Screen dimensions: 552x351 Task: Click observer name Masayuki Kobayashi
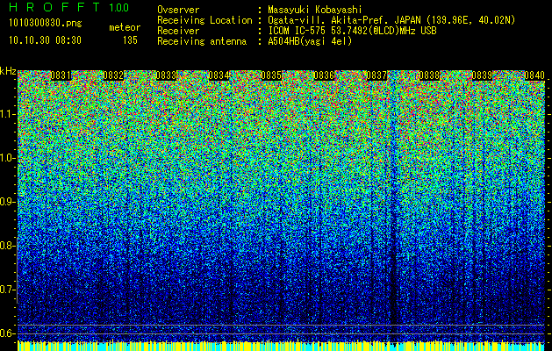point(315,10)
